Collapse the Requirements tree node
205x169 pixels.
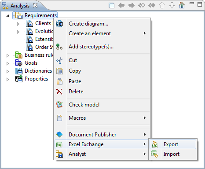[x=7, y=16]
